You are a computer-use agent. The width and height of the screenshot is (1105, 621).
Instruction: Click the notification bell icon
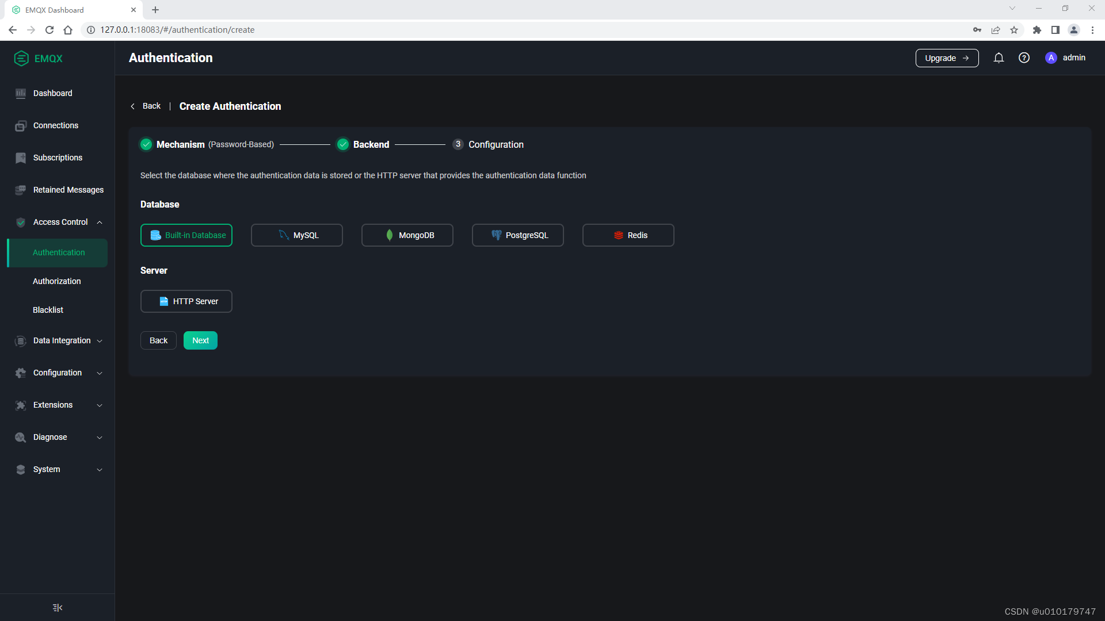[x=999, y=57]
